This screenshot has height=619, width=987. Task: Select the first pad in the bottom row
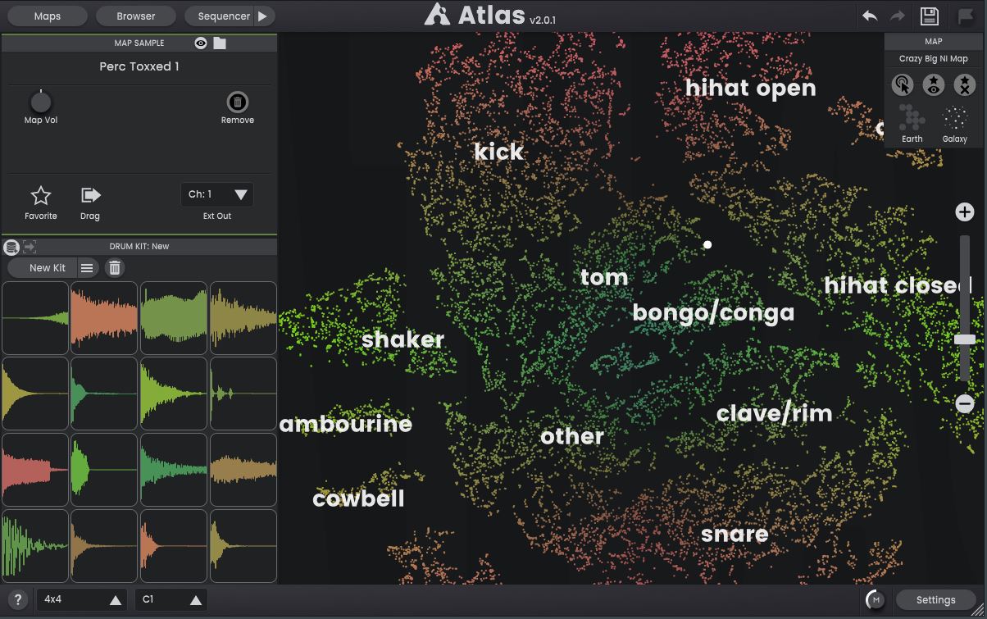[x=35, y=546]
